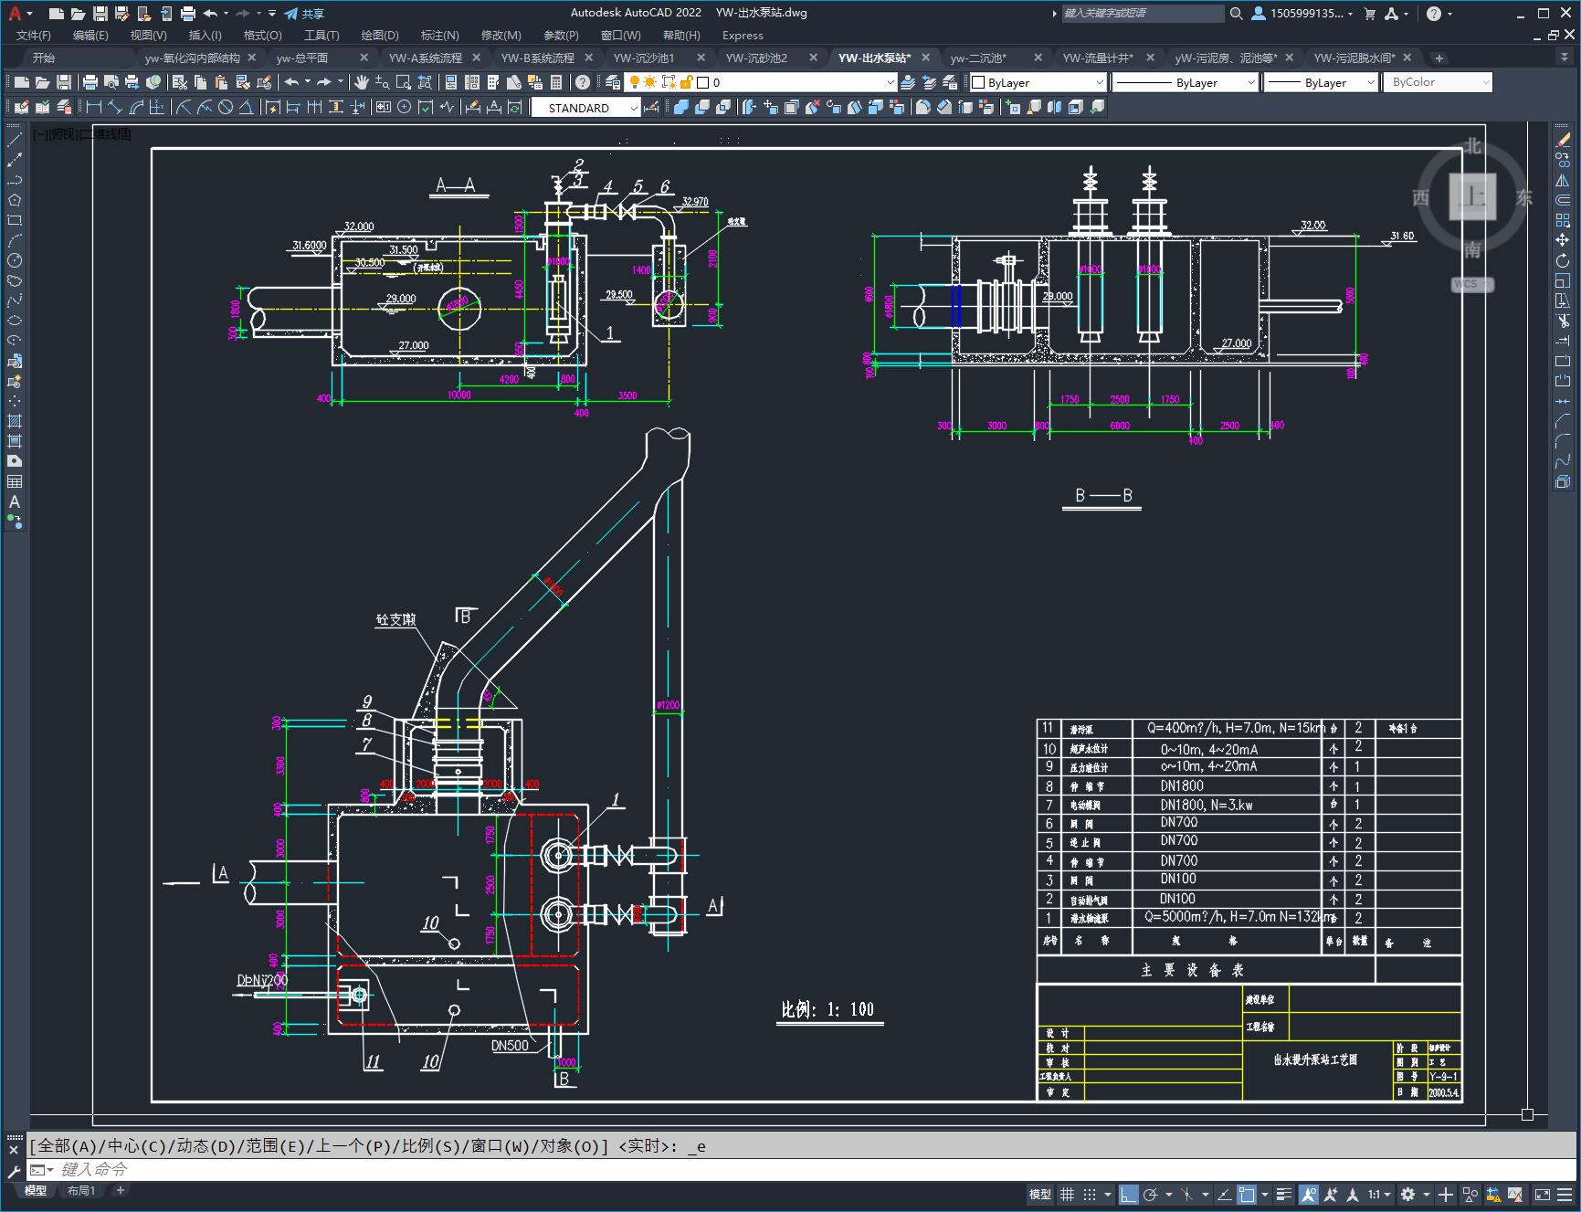Open the 绘图(D) menu

click(x=380, y=35)
